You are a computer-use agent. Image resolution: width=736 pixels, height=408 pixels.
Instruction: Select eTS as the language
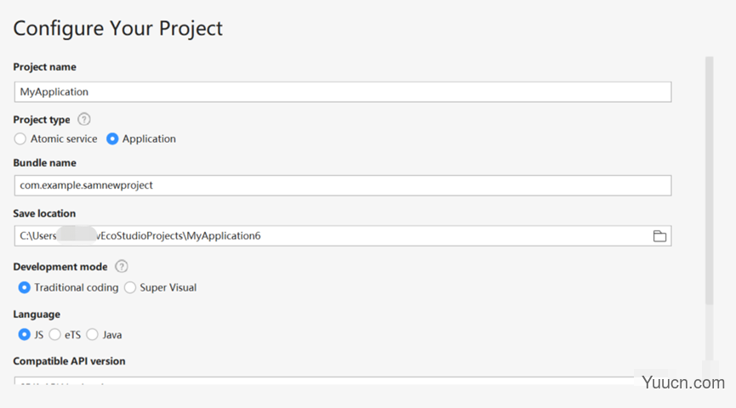(55, 335)
